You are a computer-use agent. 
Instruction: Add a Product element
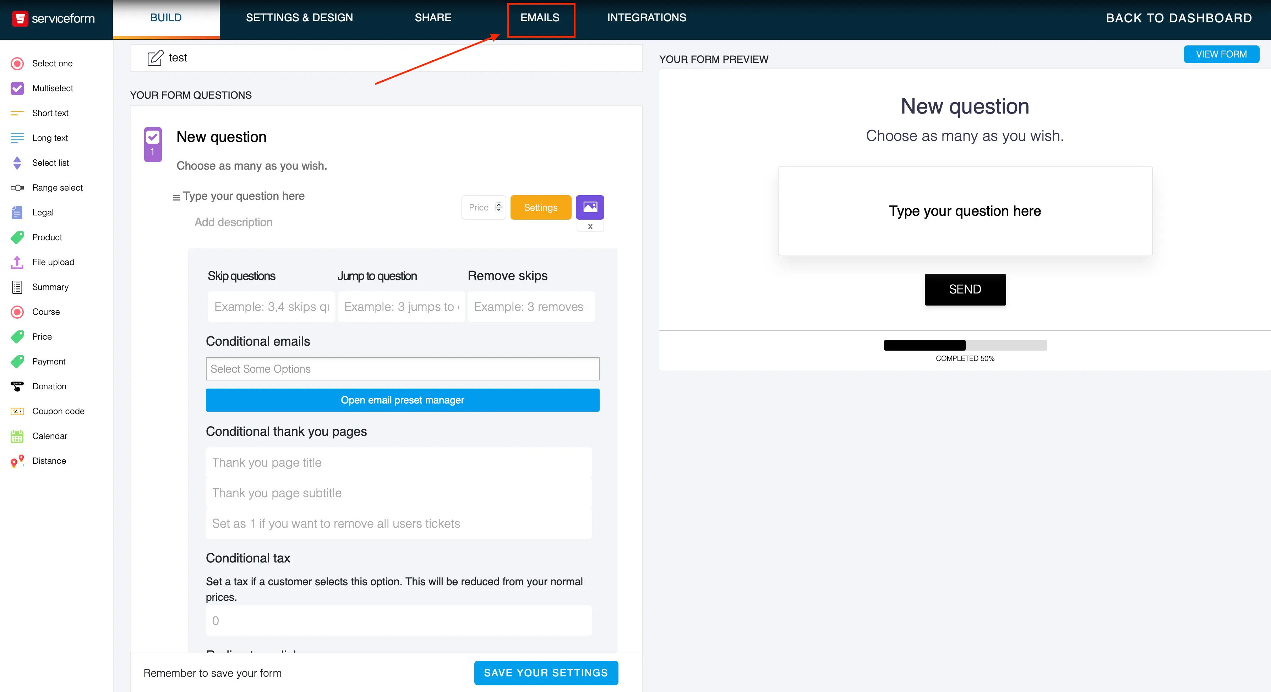pyautogui.click(x=37, y=237)
